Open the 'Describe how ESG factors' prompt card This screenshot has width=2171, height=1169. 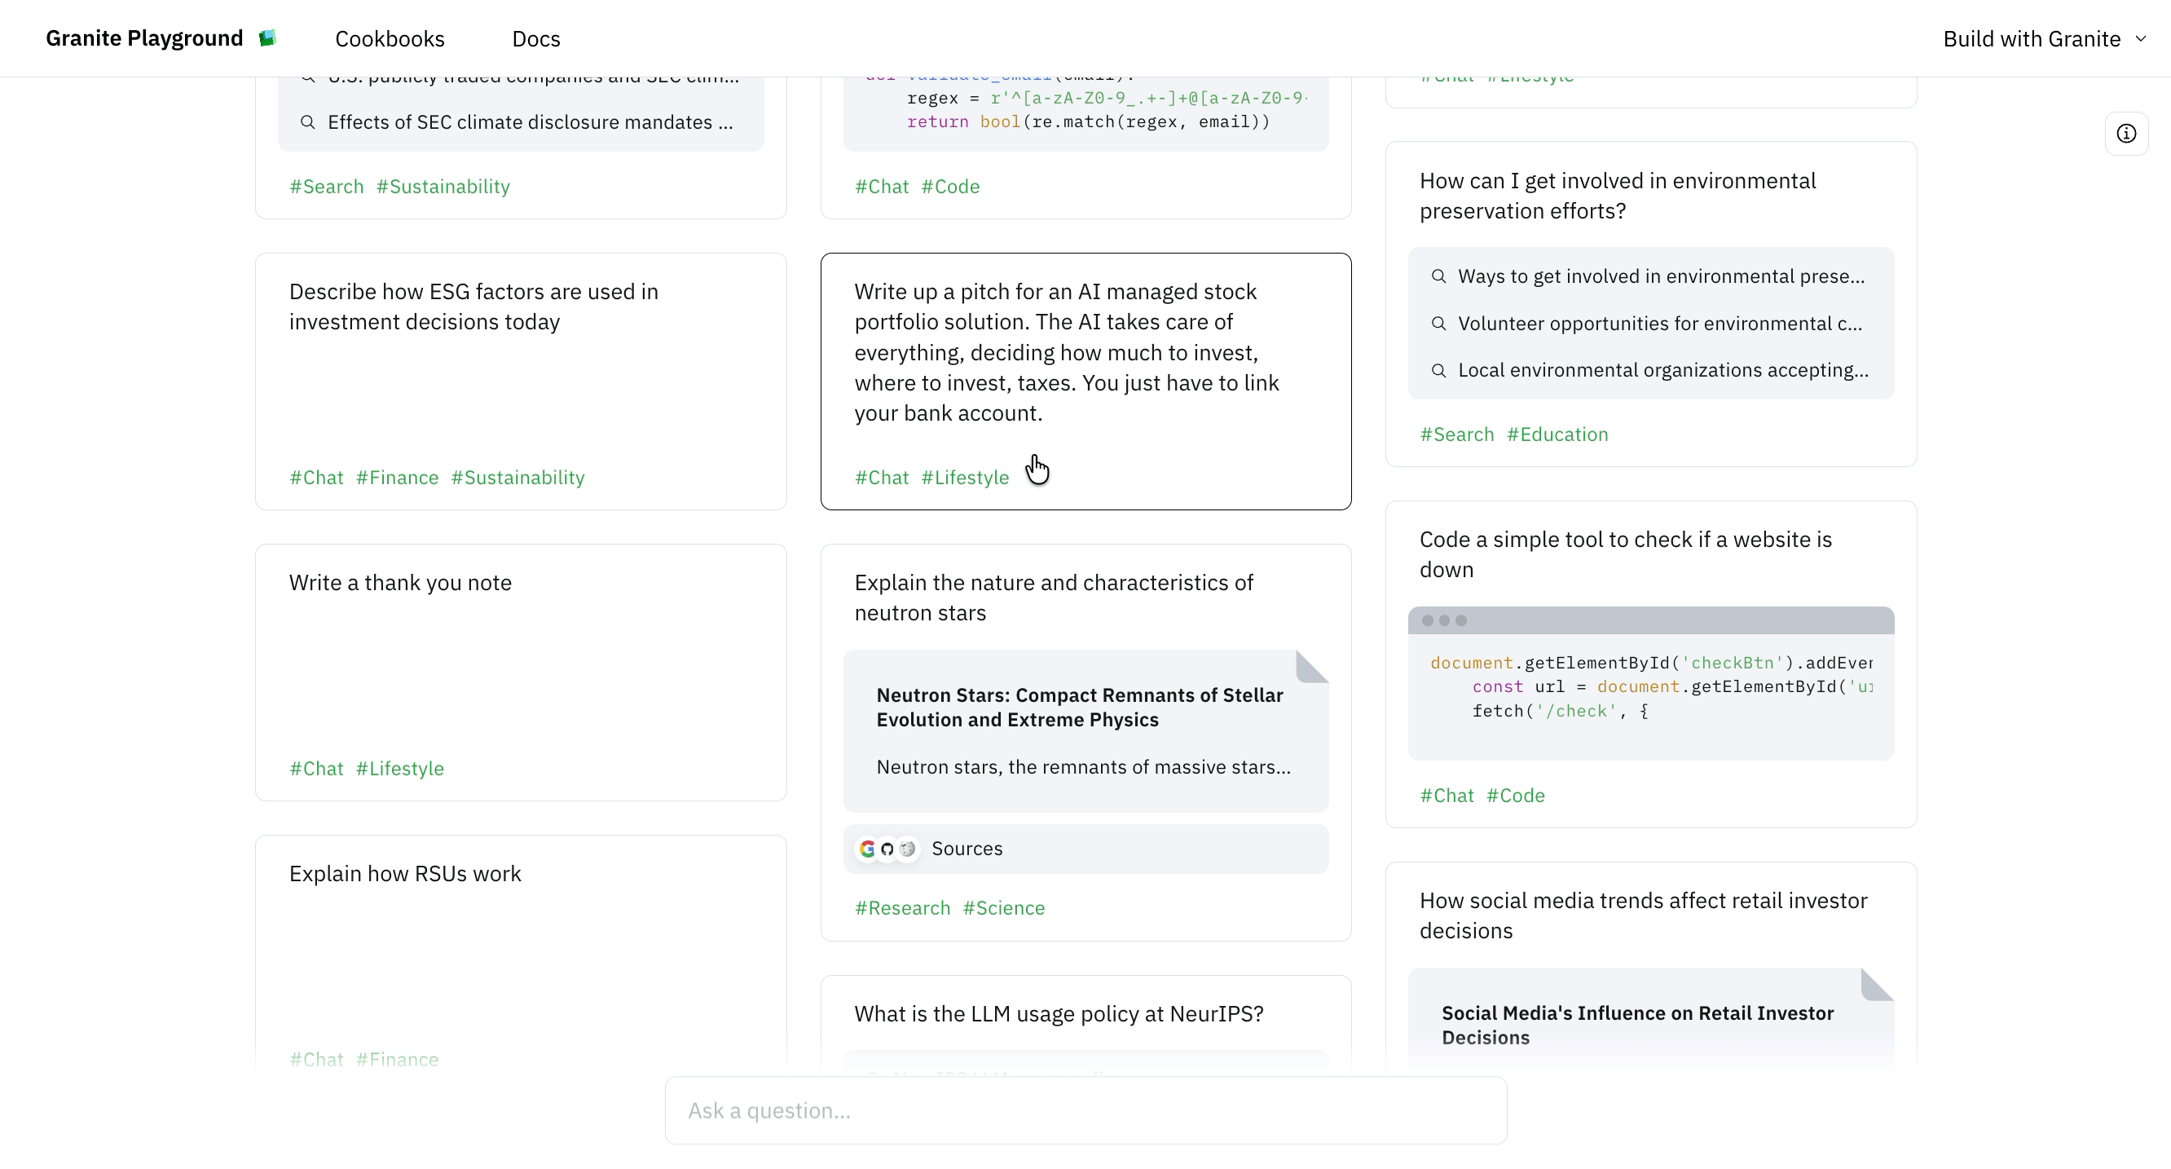(x=521, y=381)
